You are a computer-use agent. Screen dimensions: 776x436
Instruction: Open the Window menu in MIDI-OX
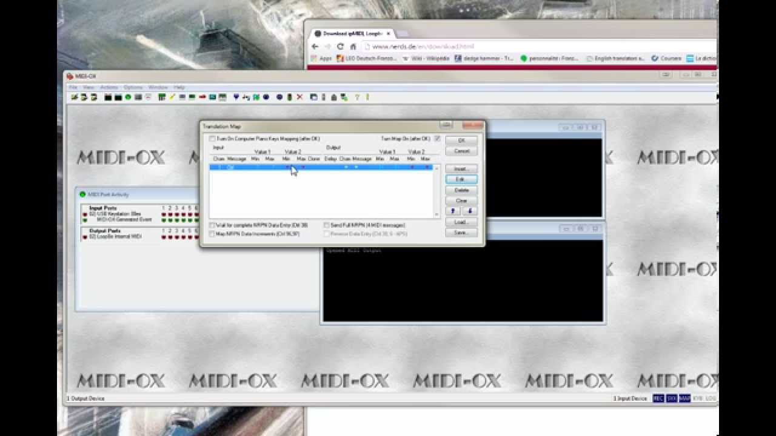[158, 87]
